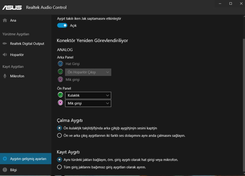This screenshot has width=245, height=176.
Task: Click the blue Hat Girişi jack icon
Action: click(60, 64)
